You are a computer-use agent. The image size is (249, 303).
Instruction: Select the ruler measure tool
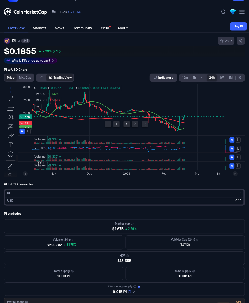pyautogui.click(x=11, y=166)
